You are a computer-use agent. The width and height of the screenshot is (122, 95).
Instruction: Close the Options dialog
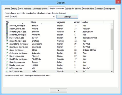118,2
